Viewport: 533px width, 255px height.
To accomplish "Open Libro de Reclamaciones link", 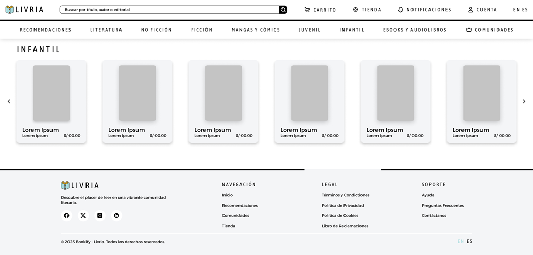I will coord(345,226).
